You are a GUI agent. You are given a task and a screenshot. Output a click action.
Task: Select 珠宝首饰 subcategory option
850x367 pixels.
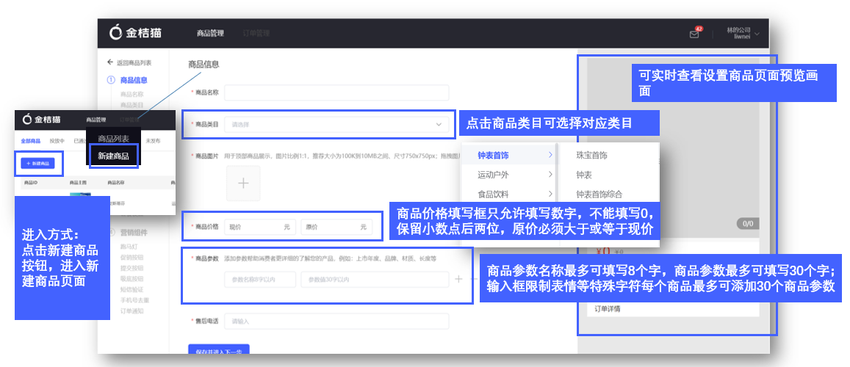click(592, 156)
